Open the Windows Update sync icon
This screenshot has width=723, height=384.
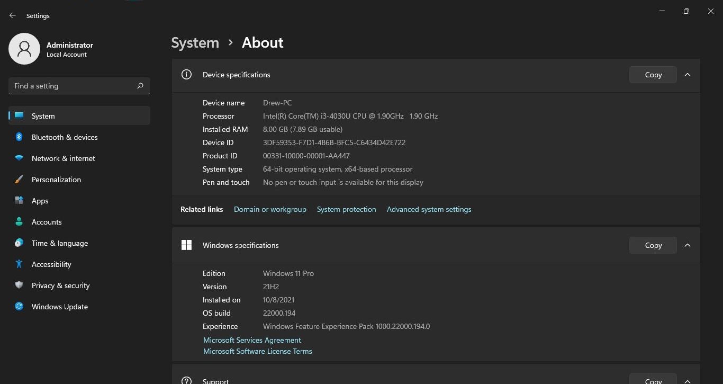19,307
